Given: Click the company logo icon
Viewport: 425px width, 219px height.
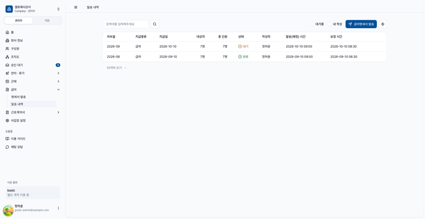Looking at the screenshot, I should coord(9,9).
